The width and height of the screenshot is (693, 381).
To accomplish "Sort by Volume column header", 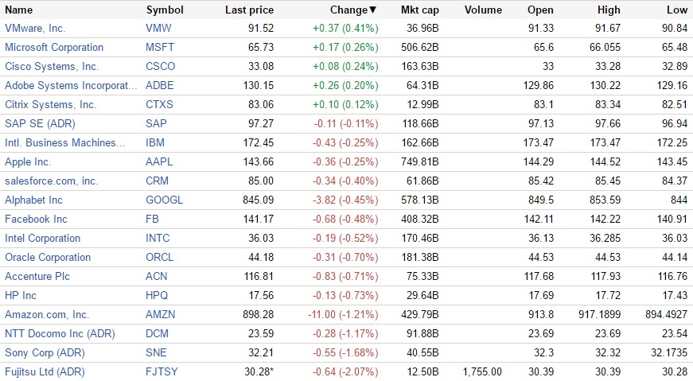I will click(x=483, y=10).
